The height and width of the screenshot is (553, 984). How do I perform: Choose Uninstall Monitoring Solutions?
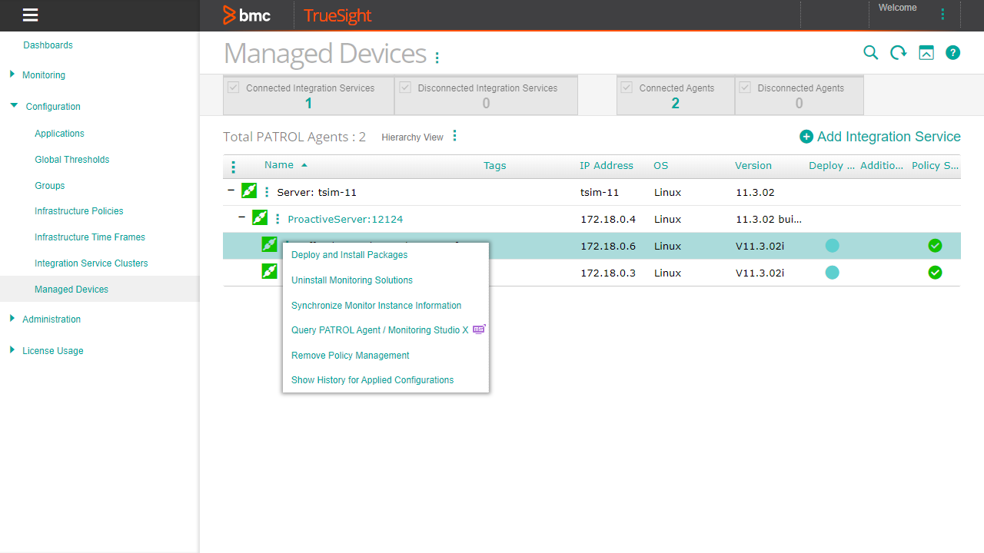pos(352,280)
